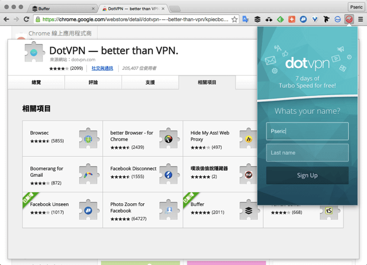Screen dimensions: 367x265
Task: Click the 相關項目 section heading
Action: 36,109
